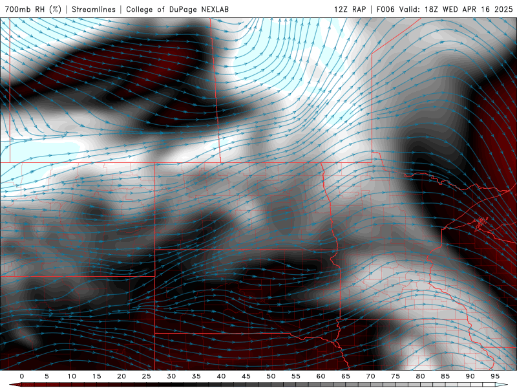Click the "90" label on the color scale
Viewport: 517px width, 388px height.
point(470,376)
